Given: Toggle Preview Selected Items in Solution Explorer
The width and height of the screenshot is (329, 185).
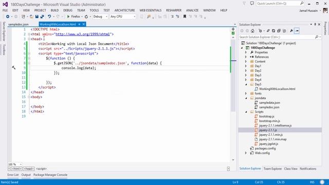Looking at the screenshot, I should pos(297,31).
